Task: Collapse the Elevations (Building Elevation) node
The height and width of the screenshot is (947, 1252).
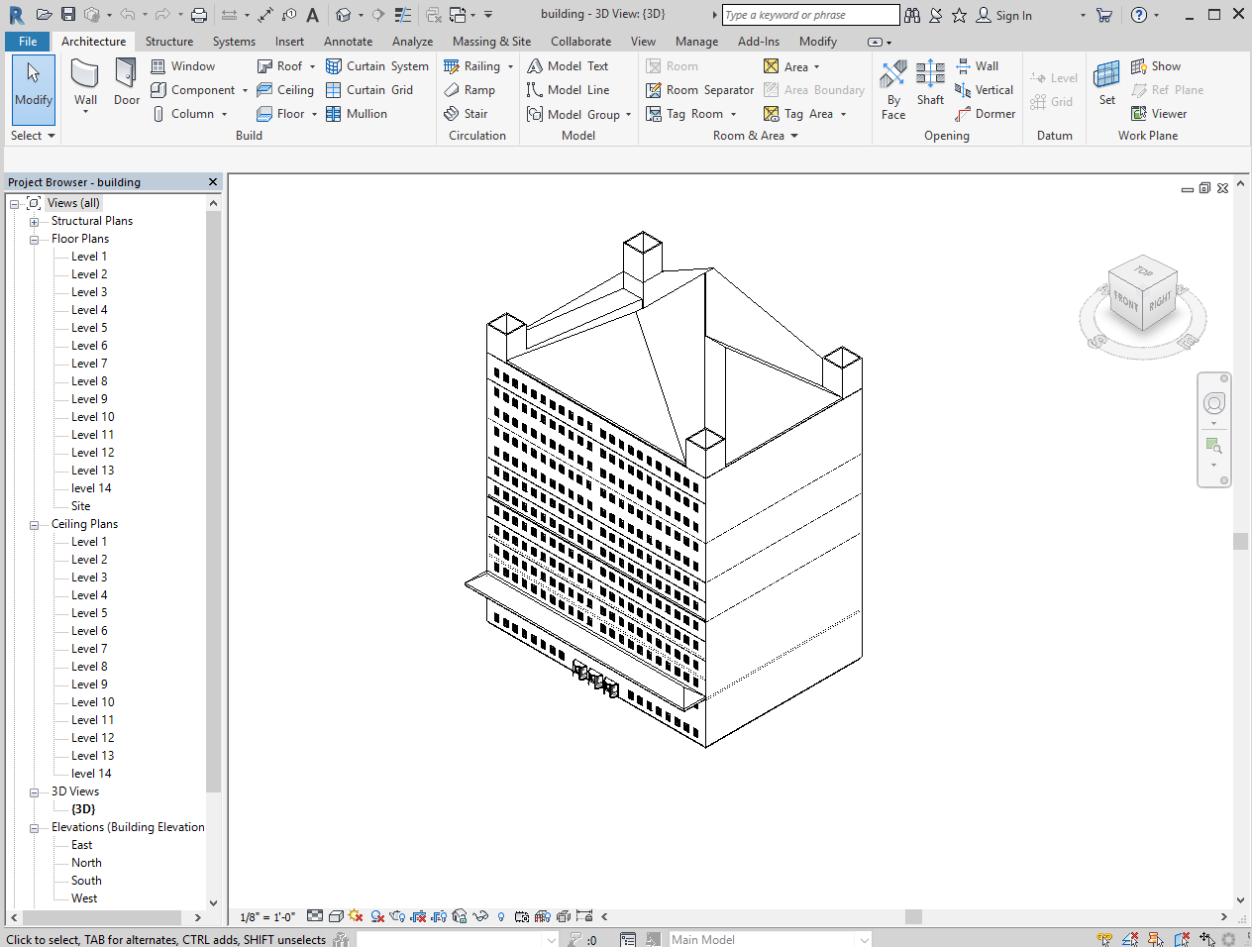Action: [x=34, y=828]
